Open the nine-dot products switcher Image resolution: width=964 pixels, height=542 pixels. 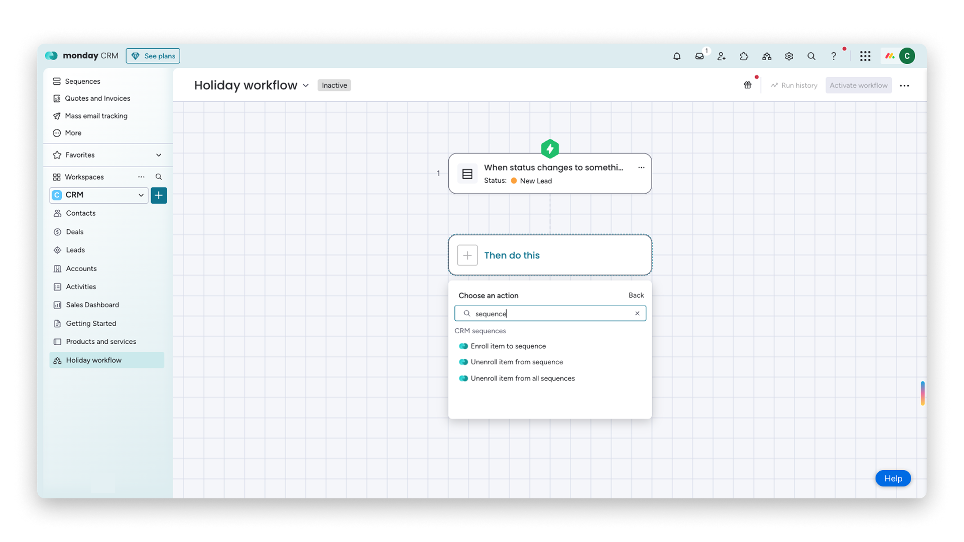pyautogui.click(x=865, y=56)
